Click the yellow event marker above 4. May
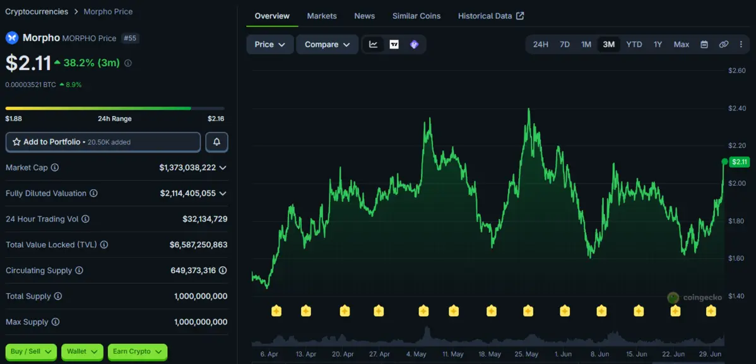This screenshot has height=364, width=756. (424, 311)
